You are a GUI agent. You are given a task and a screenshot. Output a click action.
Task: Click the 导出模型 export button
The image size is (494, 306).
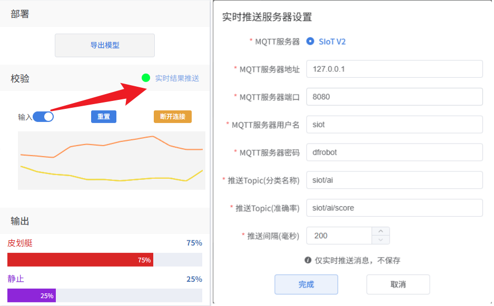105,45
